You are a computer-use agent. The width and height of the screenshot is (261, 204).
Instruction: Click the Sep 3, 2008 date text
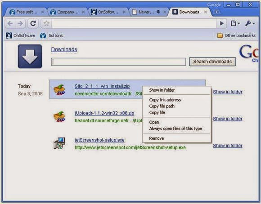(30, 93)
